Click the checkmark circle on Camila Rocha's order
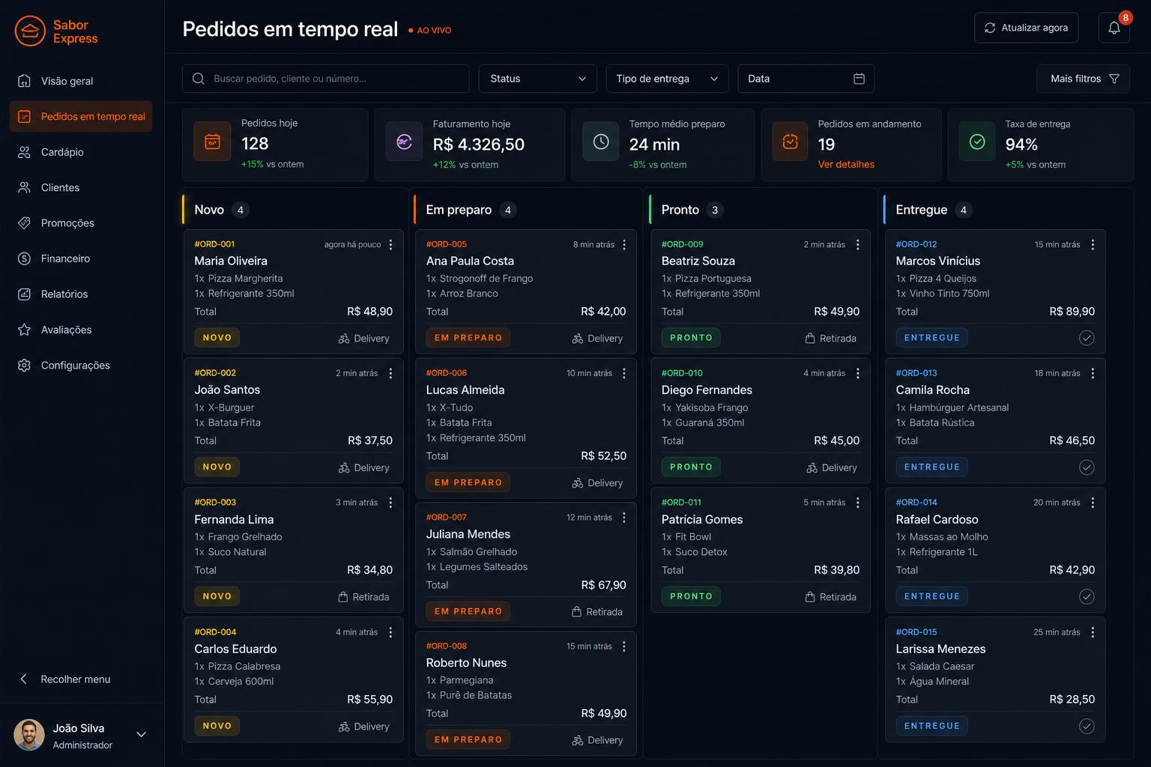Image resolution: width=1151 pixels, height=767 pixels. point(1087,467)
